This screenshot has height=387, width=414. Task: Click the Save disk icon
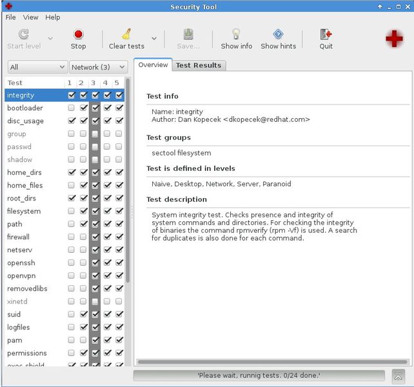point(188,34)
